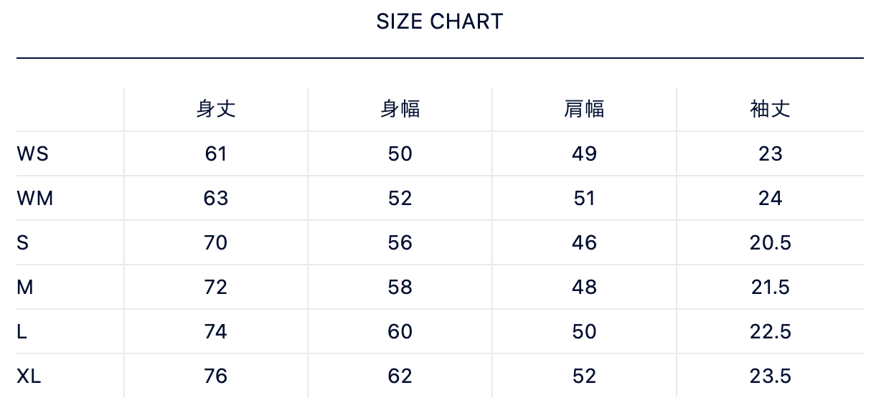Select the 身幅 column header
871x413 pixels.
(400, 109)
